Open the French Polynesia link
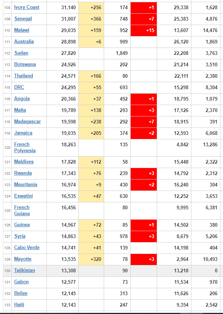 (25, 147)
